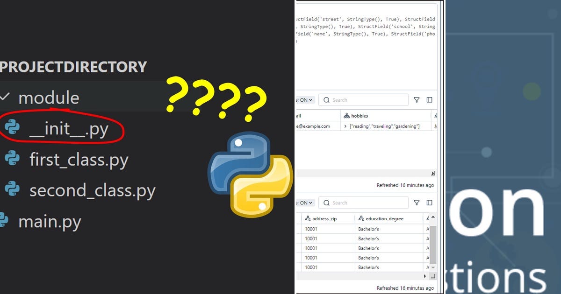Click the filter icon above address_zip table

pyautogui.click(x=417, y=203)
